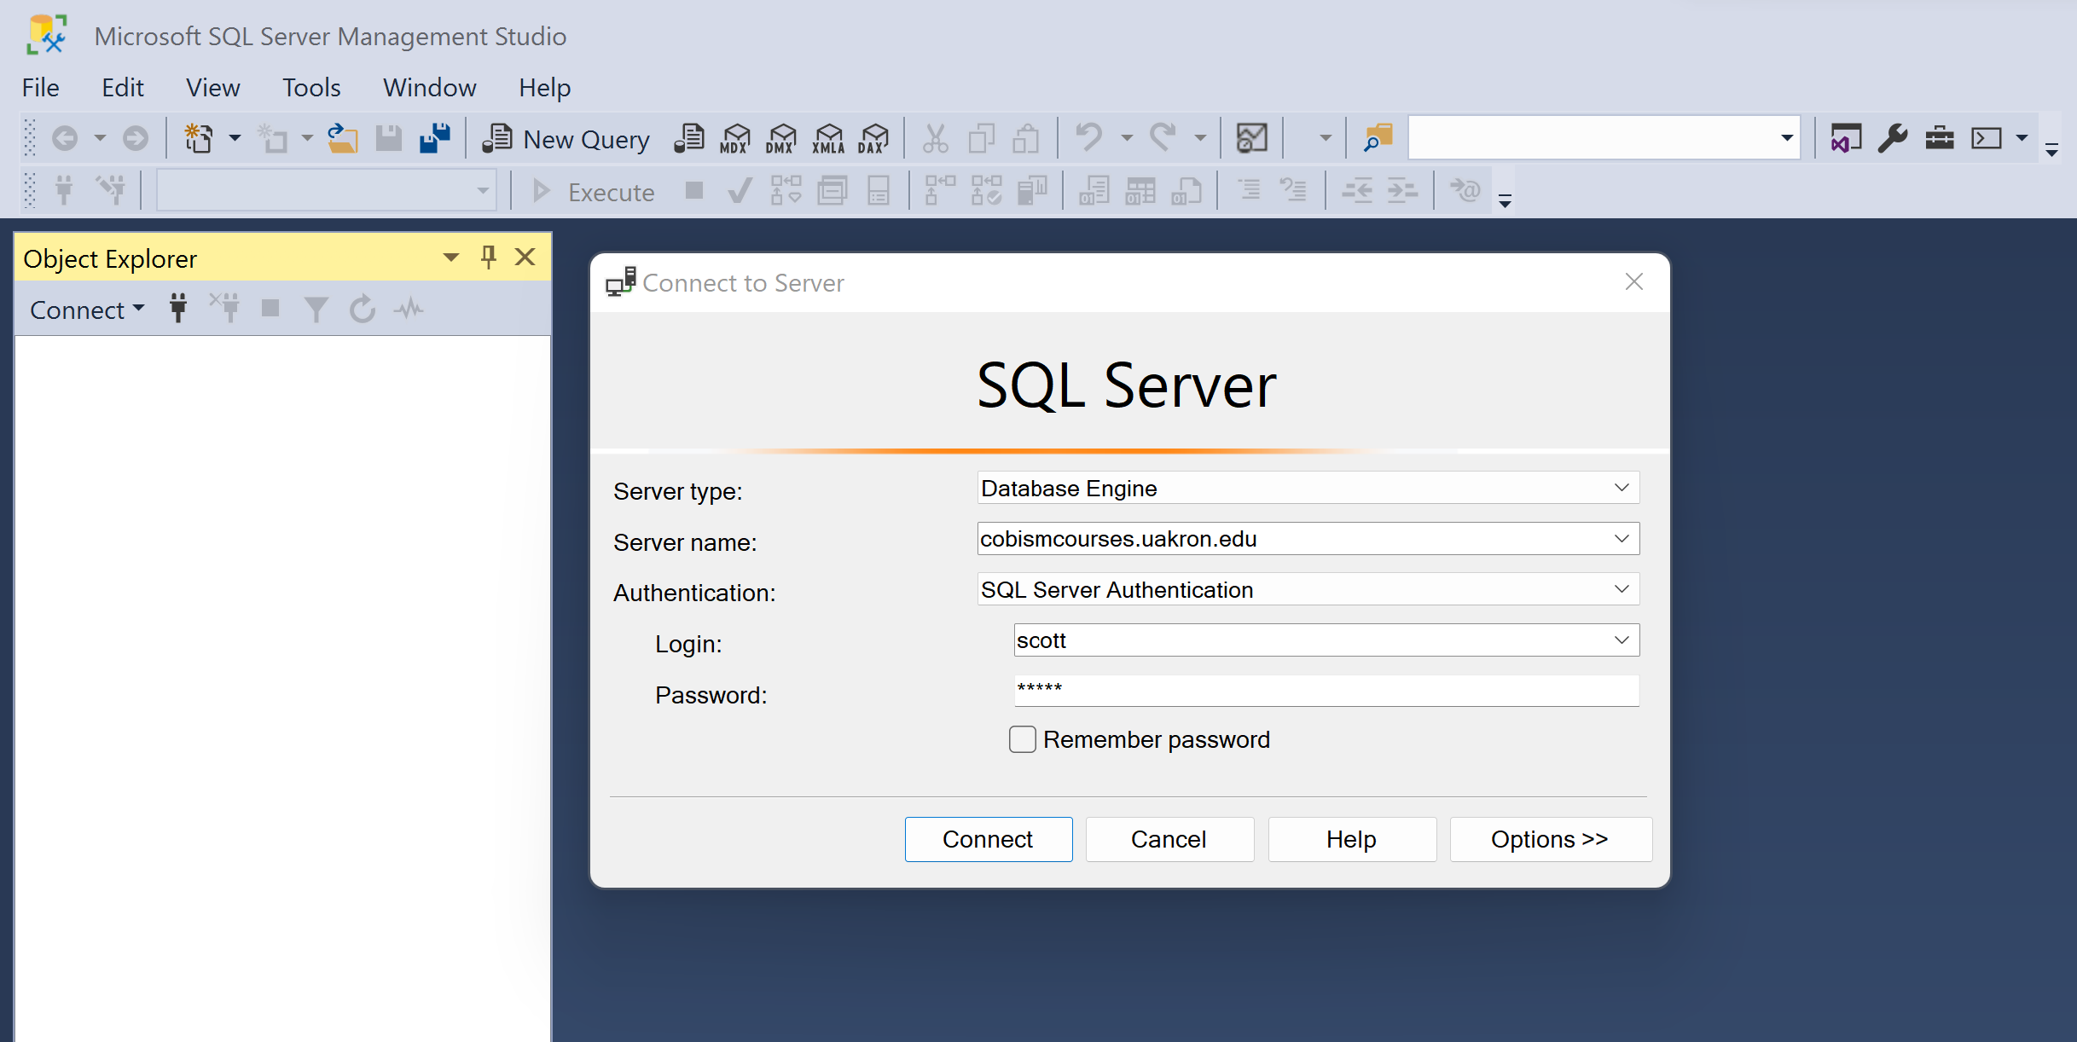Open the Tools menu
The image size is (2077, 1042).
click(311, 87)
